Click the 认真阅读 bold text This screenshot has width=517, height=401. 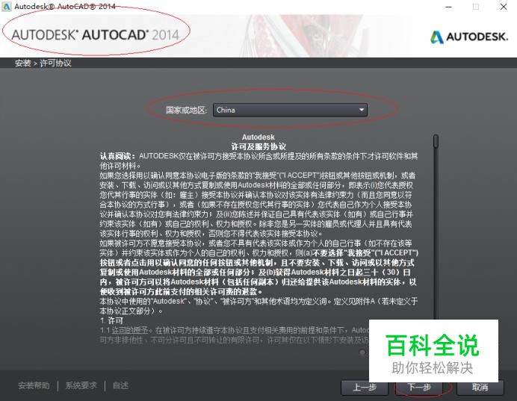(118, 156)
